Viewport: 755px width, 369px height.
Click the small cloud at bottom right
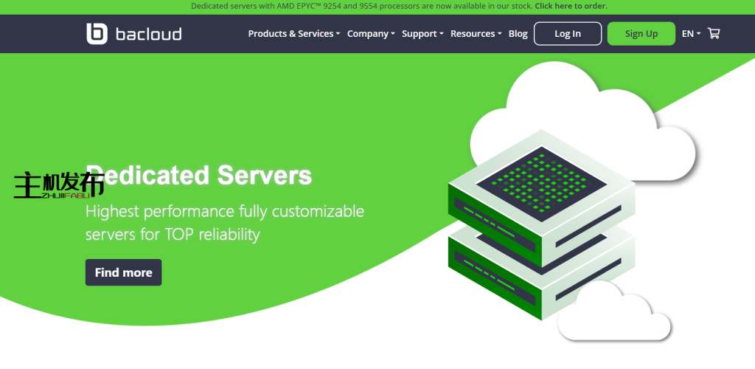click(x=614, y=314)
